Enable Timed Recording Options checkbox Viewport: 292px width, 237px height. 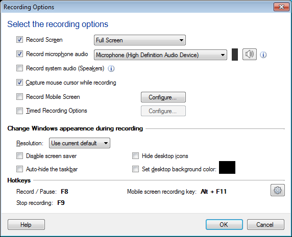pos(19,111)
